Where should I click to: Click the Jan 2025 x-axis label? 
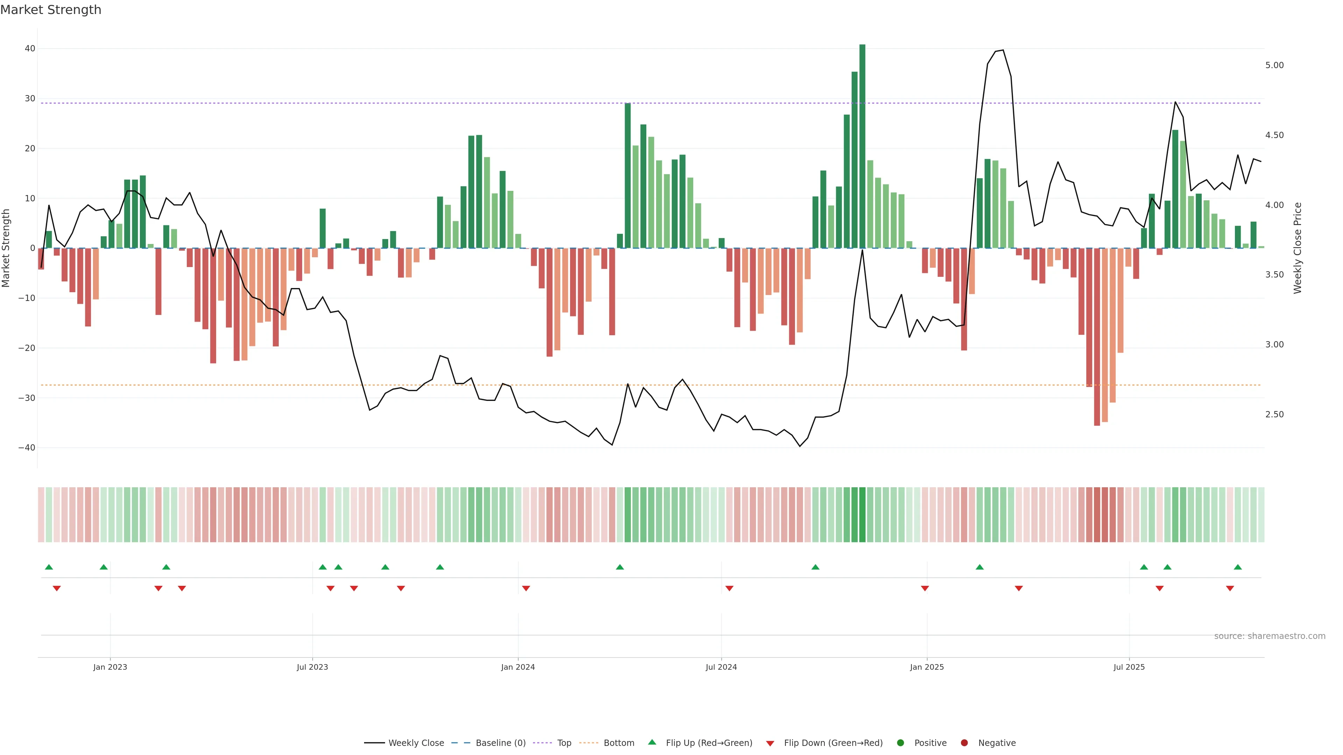pos(927,667)
